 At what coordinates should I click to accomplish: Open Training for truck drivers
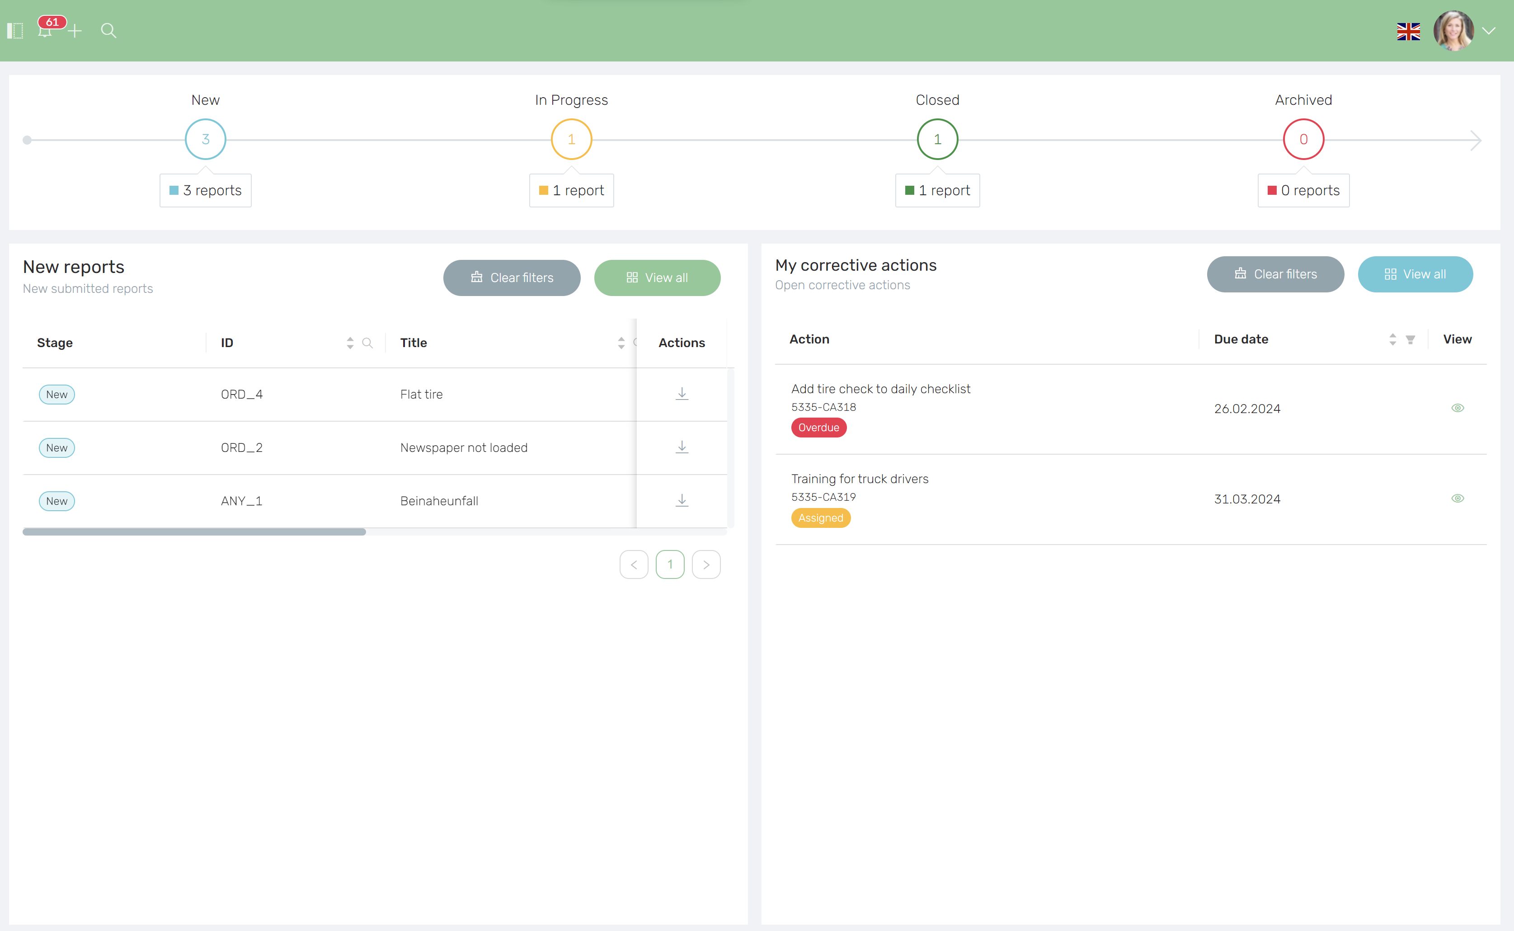click(x=860, y=479)
